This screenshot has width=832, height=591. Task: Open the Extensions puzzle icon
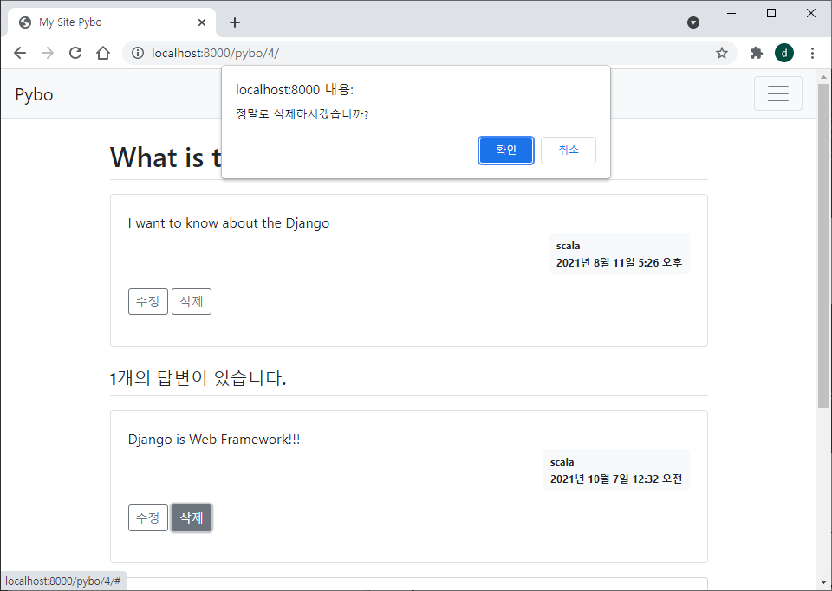pyautogui.click(x=756, y=53)
